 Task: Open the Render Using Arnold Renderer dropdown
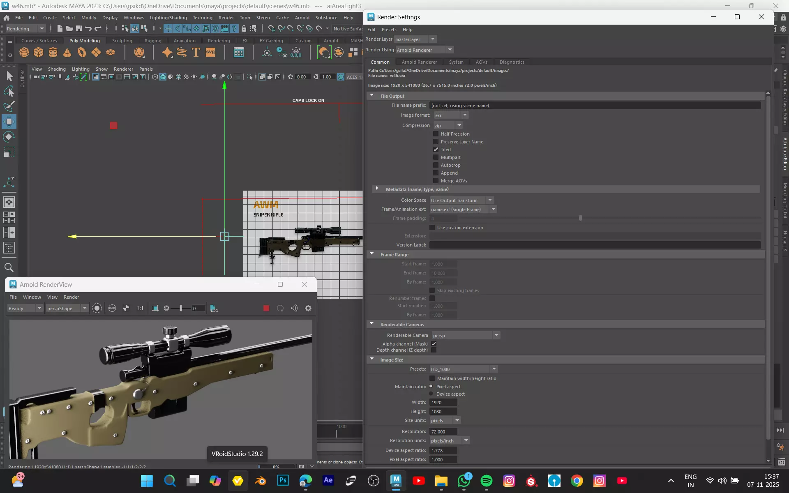(424, 50)
